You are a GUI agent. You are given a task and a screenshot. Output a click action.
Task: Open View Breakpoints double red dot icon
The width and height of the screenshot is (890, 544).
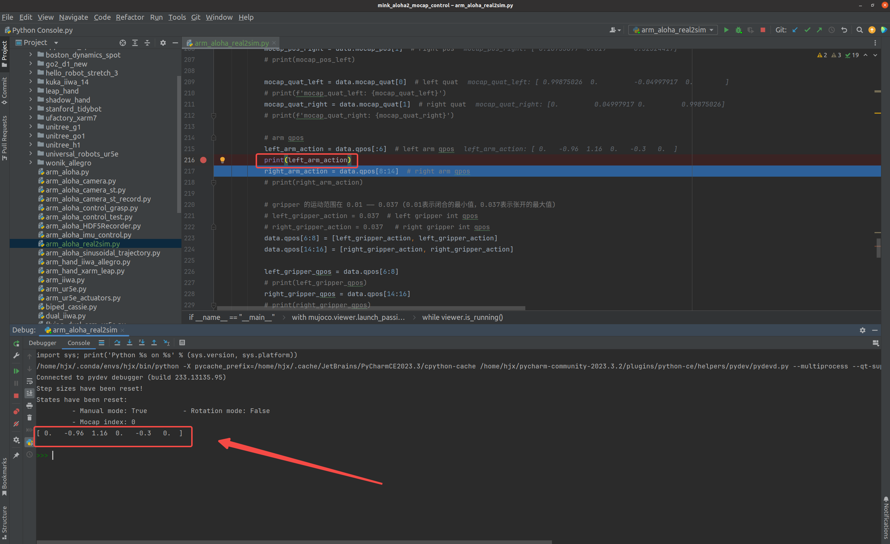click(16, 411)
